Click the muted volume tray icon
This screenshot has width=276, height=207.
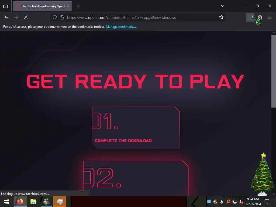[x=241, y=202]
